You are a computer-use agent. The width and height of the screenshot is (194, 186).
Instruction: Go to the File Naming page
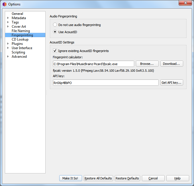21,31
